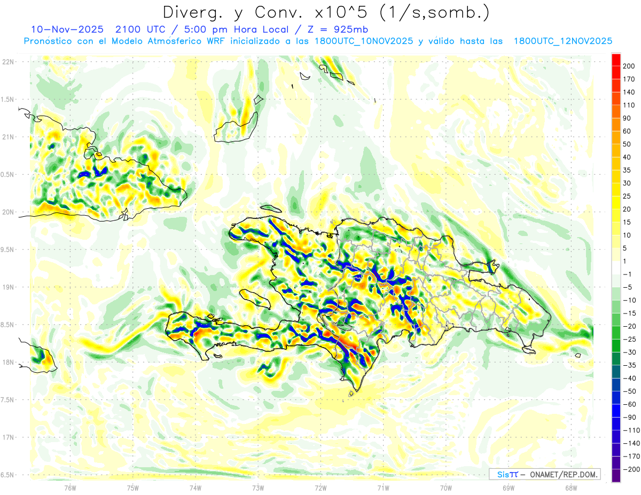Click the '-110' colorbar value
The height and width of the screenshot is (495, 641).
pos(631,430)
